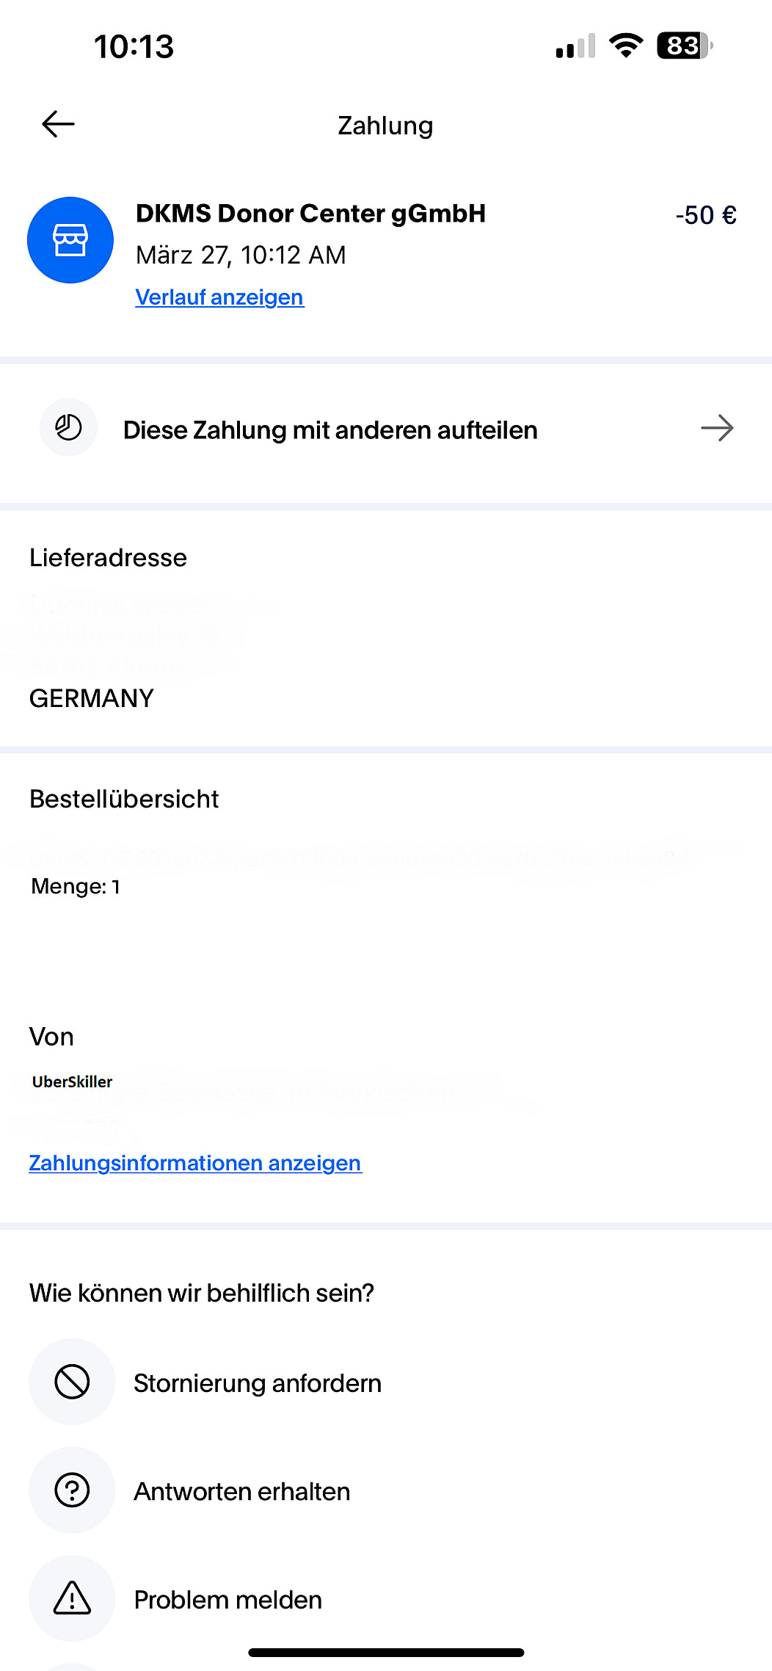Tap the split payment pie icon
The height and width of the screenshot is (1671, 772).
click(68, 428)
